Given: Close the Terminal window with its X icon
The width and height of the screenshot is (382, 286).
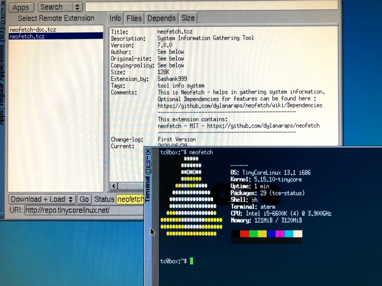Looking at the screenshot, I should tap(148, 151).
